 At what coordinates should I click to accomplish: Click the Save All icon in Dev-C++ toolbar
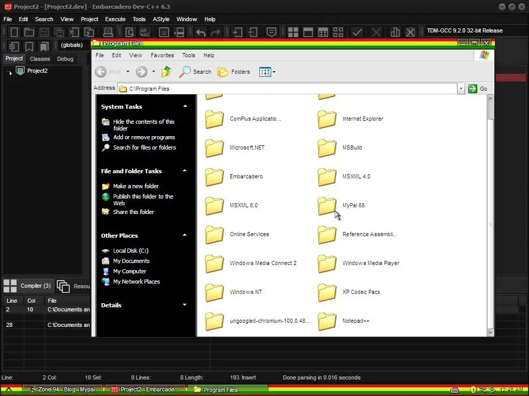click(59, 32)
